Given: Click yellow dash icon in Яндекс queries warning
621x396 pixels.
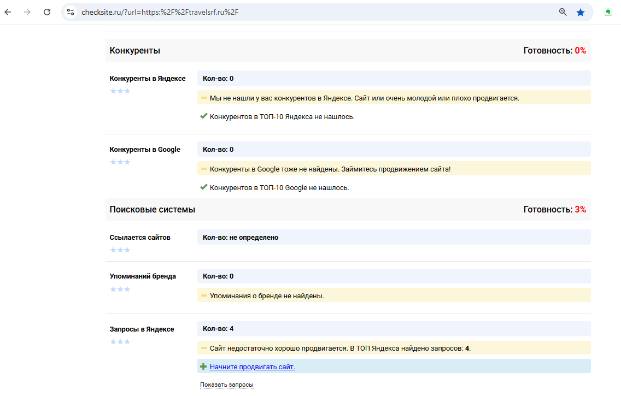Looking at the screenshot, I should click(203, 348).
